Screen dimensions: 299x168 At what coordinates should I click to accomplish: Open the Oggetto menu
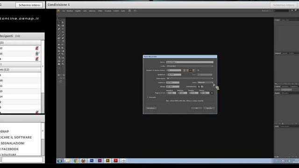coord(78,11)
